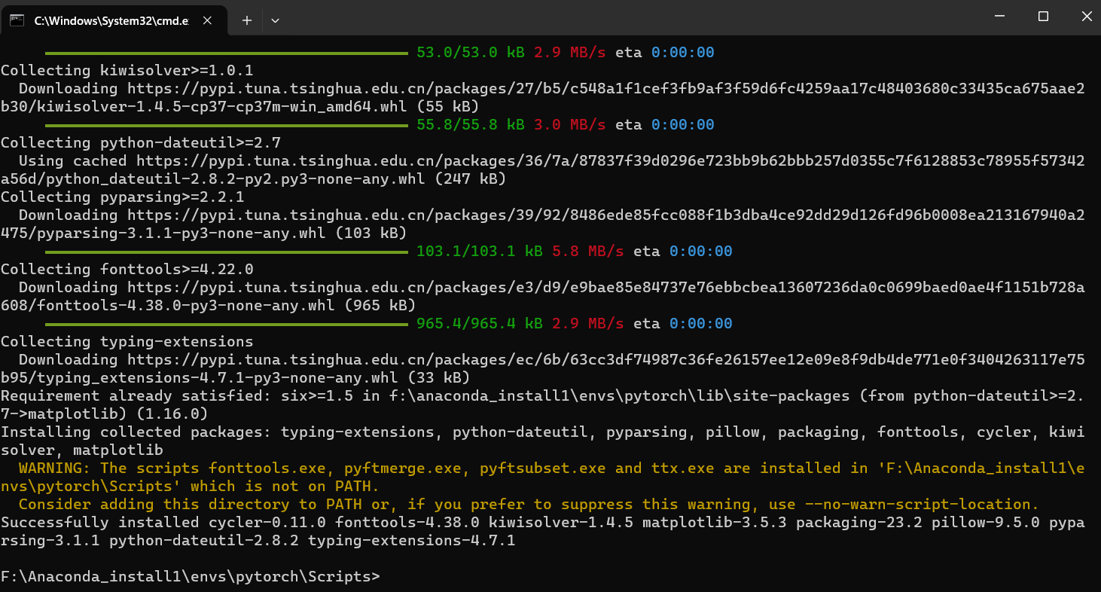Click the 'Collecting python-dateutil>=2.7' line

coord(141,143)
